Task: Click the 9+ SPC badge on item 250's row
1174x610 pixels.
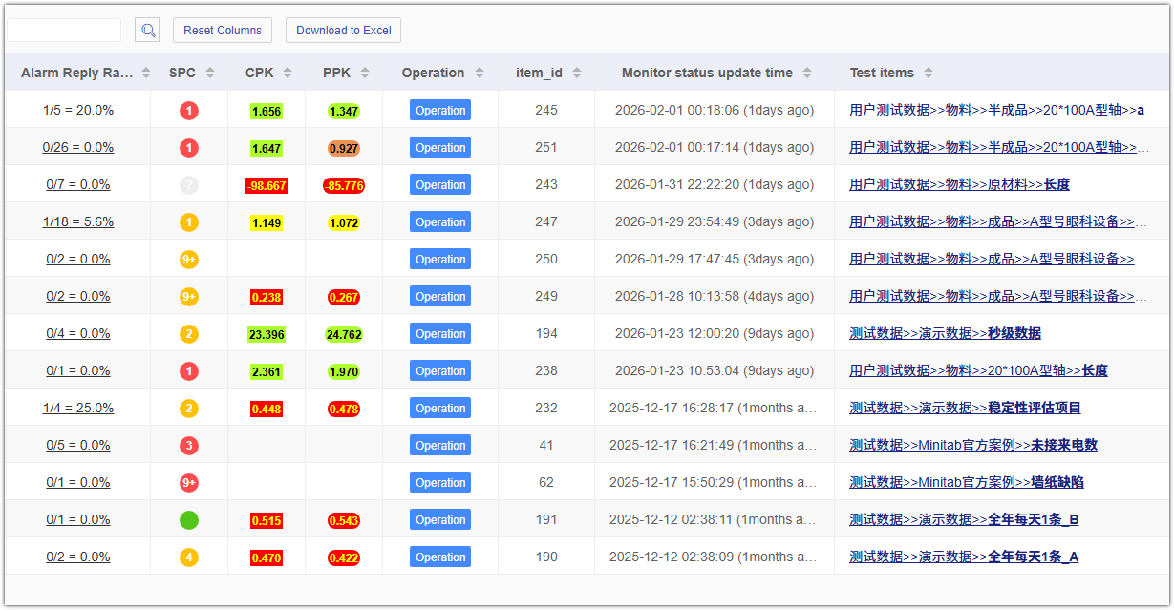Action: pos(188,259)
